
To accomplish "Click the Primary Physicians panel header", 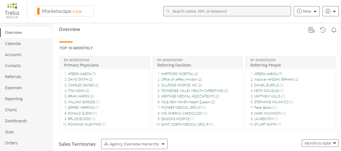I will point(104,63).
